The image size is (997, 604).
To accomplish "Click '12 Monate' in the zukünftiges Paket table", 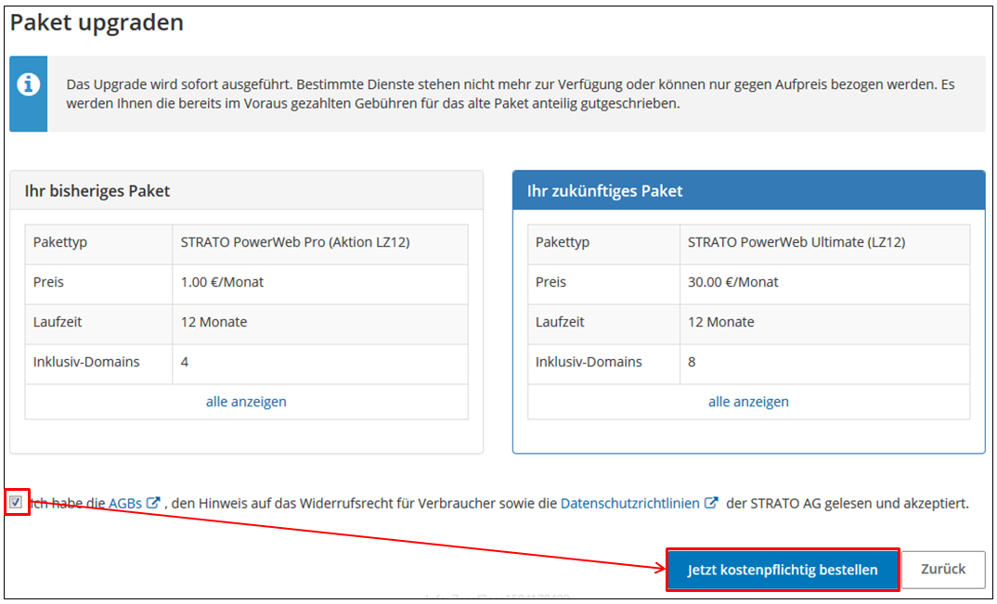I will click(x=721, y=322).
